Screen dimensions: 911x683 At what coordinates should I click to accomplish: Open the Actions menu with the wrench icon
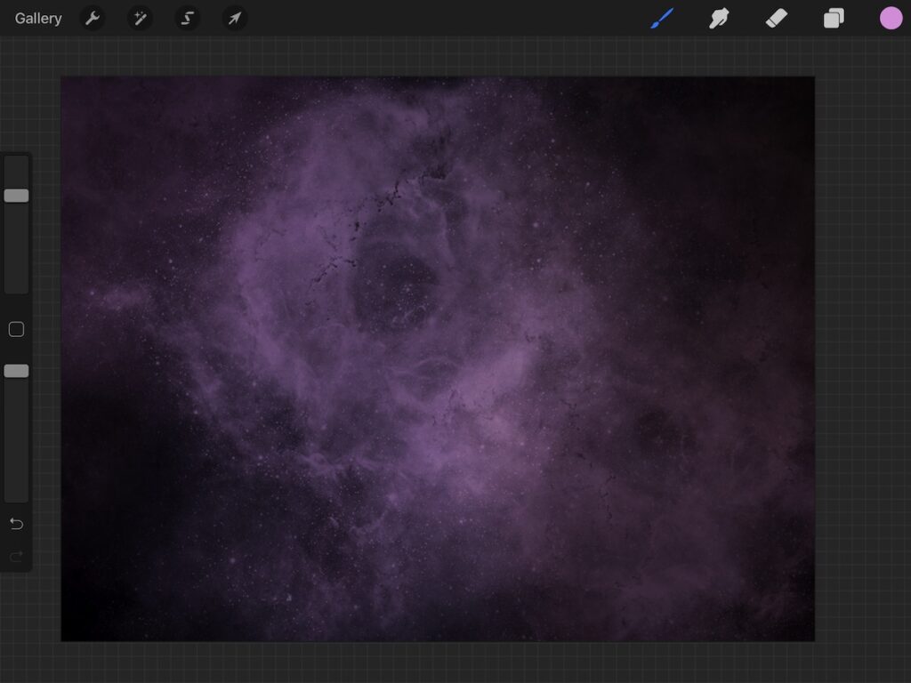click(x=93, y=18)
